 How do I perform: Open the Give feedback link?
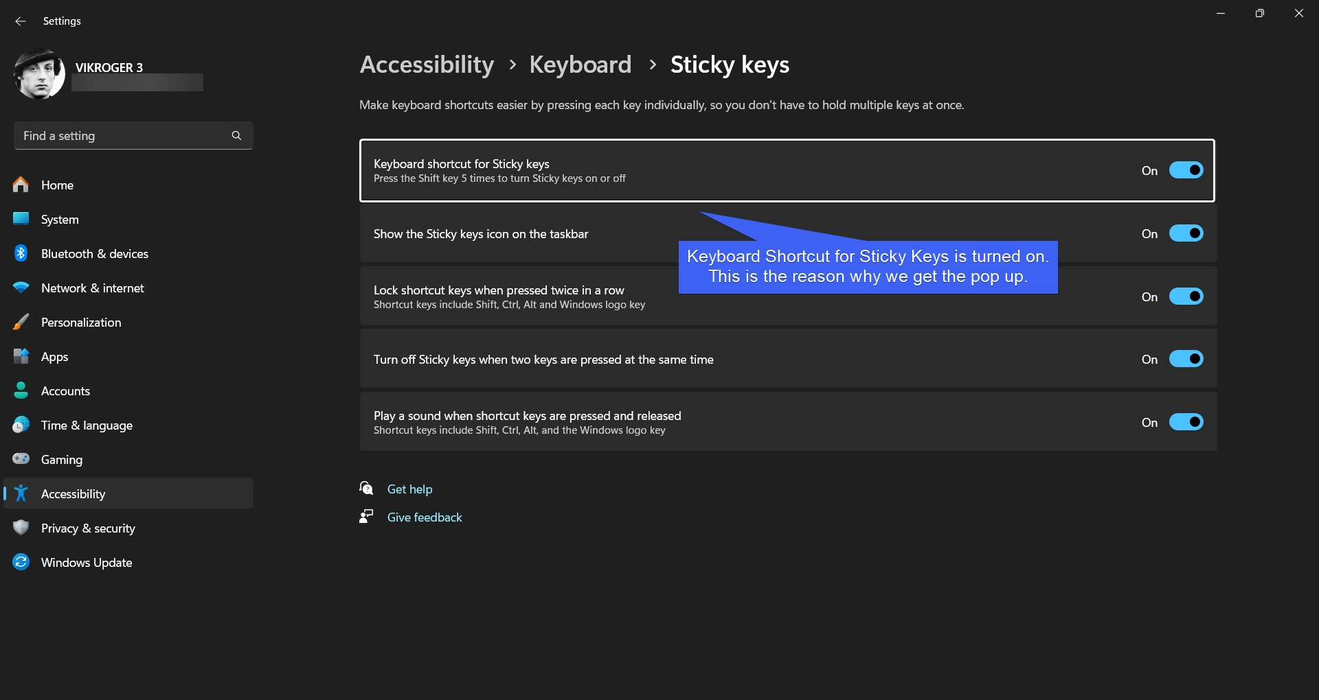(x=425, y=517)
